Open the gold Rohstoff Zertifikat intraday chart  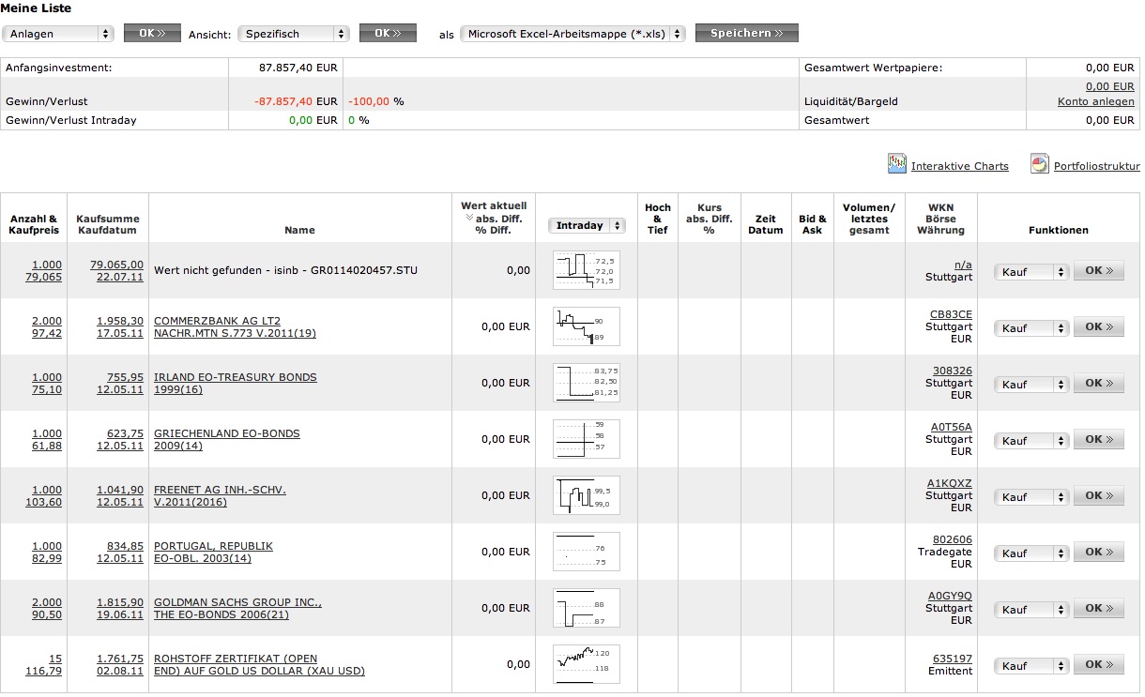pos(586,664)
